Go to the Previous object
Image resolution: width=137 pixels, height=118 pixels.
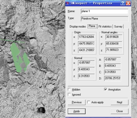click(x=77, y=102)
